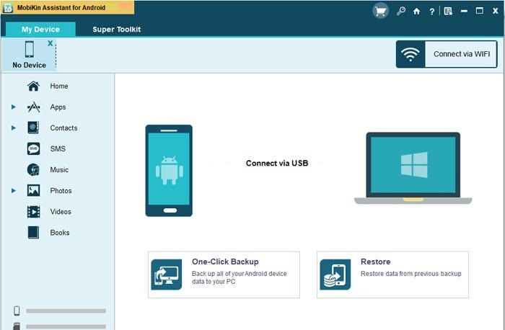Click the No Device label
Screen dimensions: 505x330
[x=30, y=65]
